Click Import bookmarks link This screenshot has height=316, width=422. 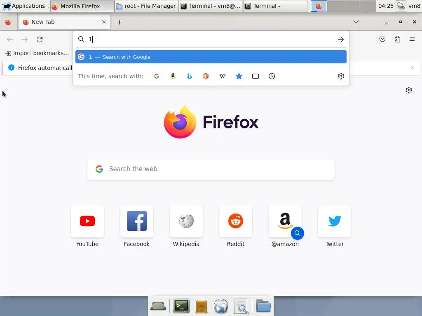38,53
